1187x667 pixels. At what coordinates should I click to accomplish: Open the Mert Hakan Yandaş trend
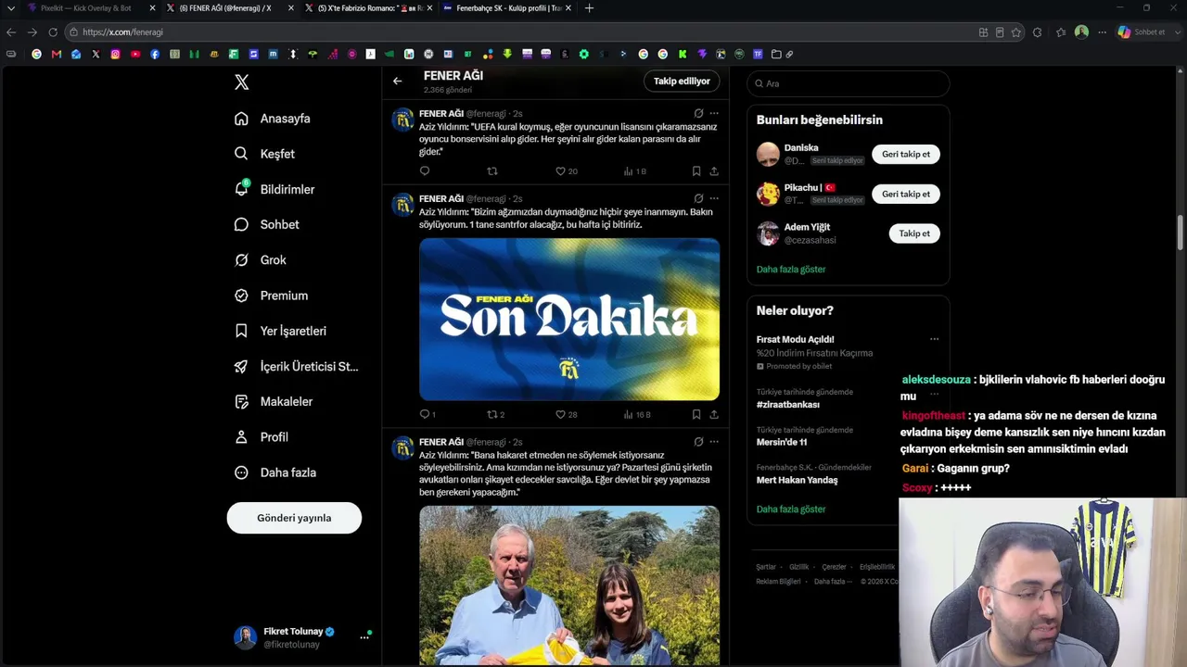[x=797, y=480]
